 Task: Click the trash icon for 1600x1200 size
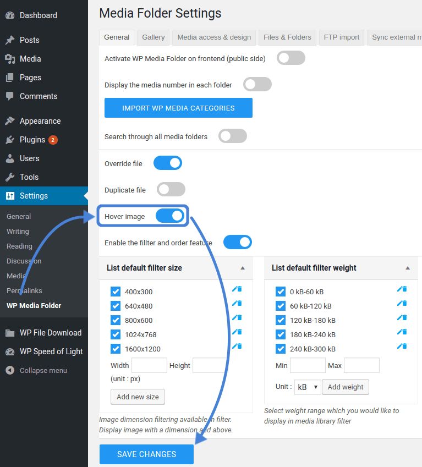pyautogui.click(x=239, y=346)
